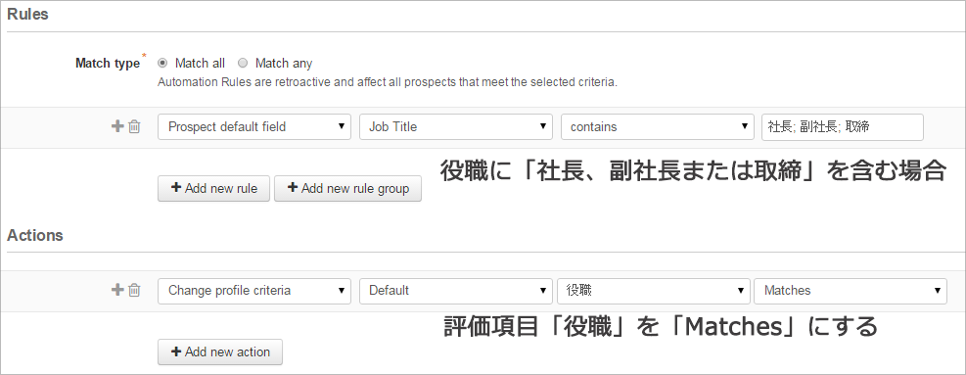Click the Add new rule button
The height and width of the screenshot is (375, 966).
213,188
